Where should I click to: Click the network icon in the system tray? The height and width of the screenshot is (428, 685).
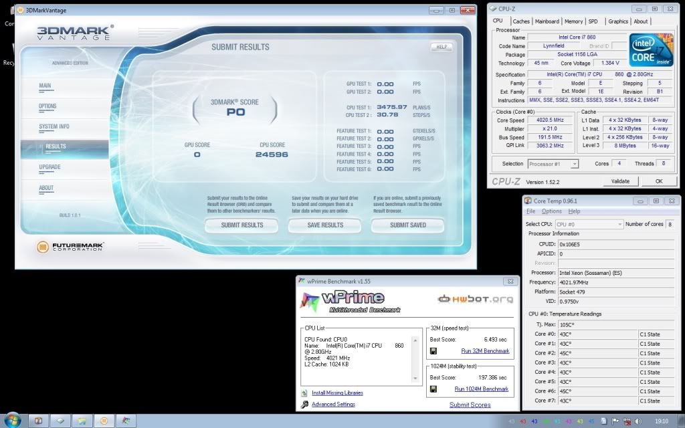point(626,421)
